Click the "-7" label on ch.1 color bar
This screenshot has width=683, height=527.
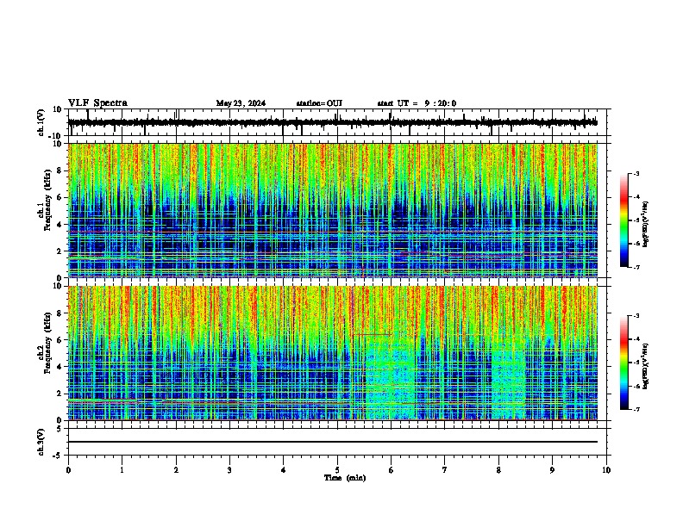[x=636, y=267]
